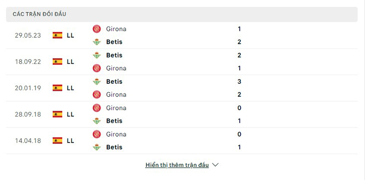Click Girona crest in 14.04.18 match
The image size is (365, 180).
[97, 134]
